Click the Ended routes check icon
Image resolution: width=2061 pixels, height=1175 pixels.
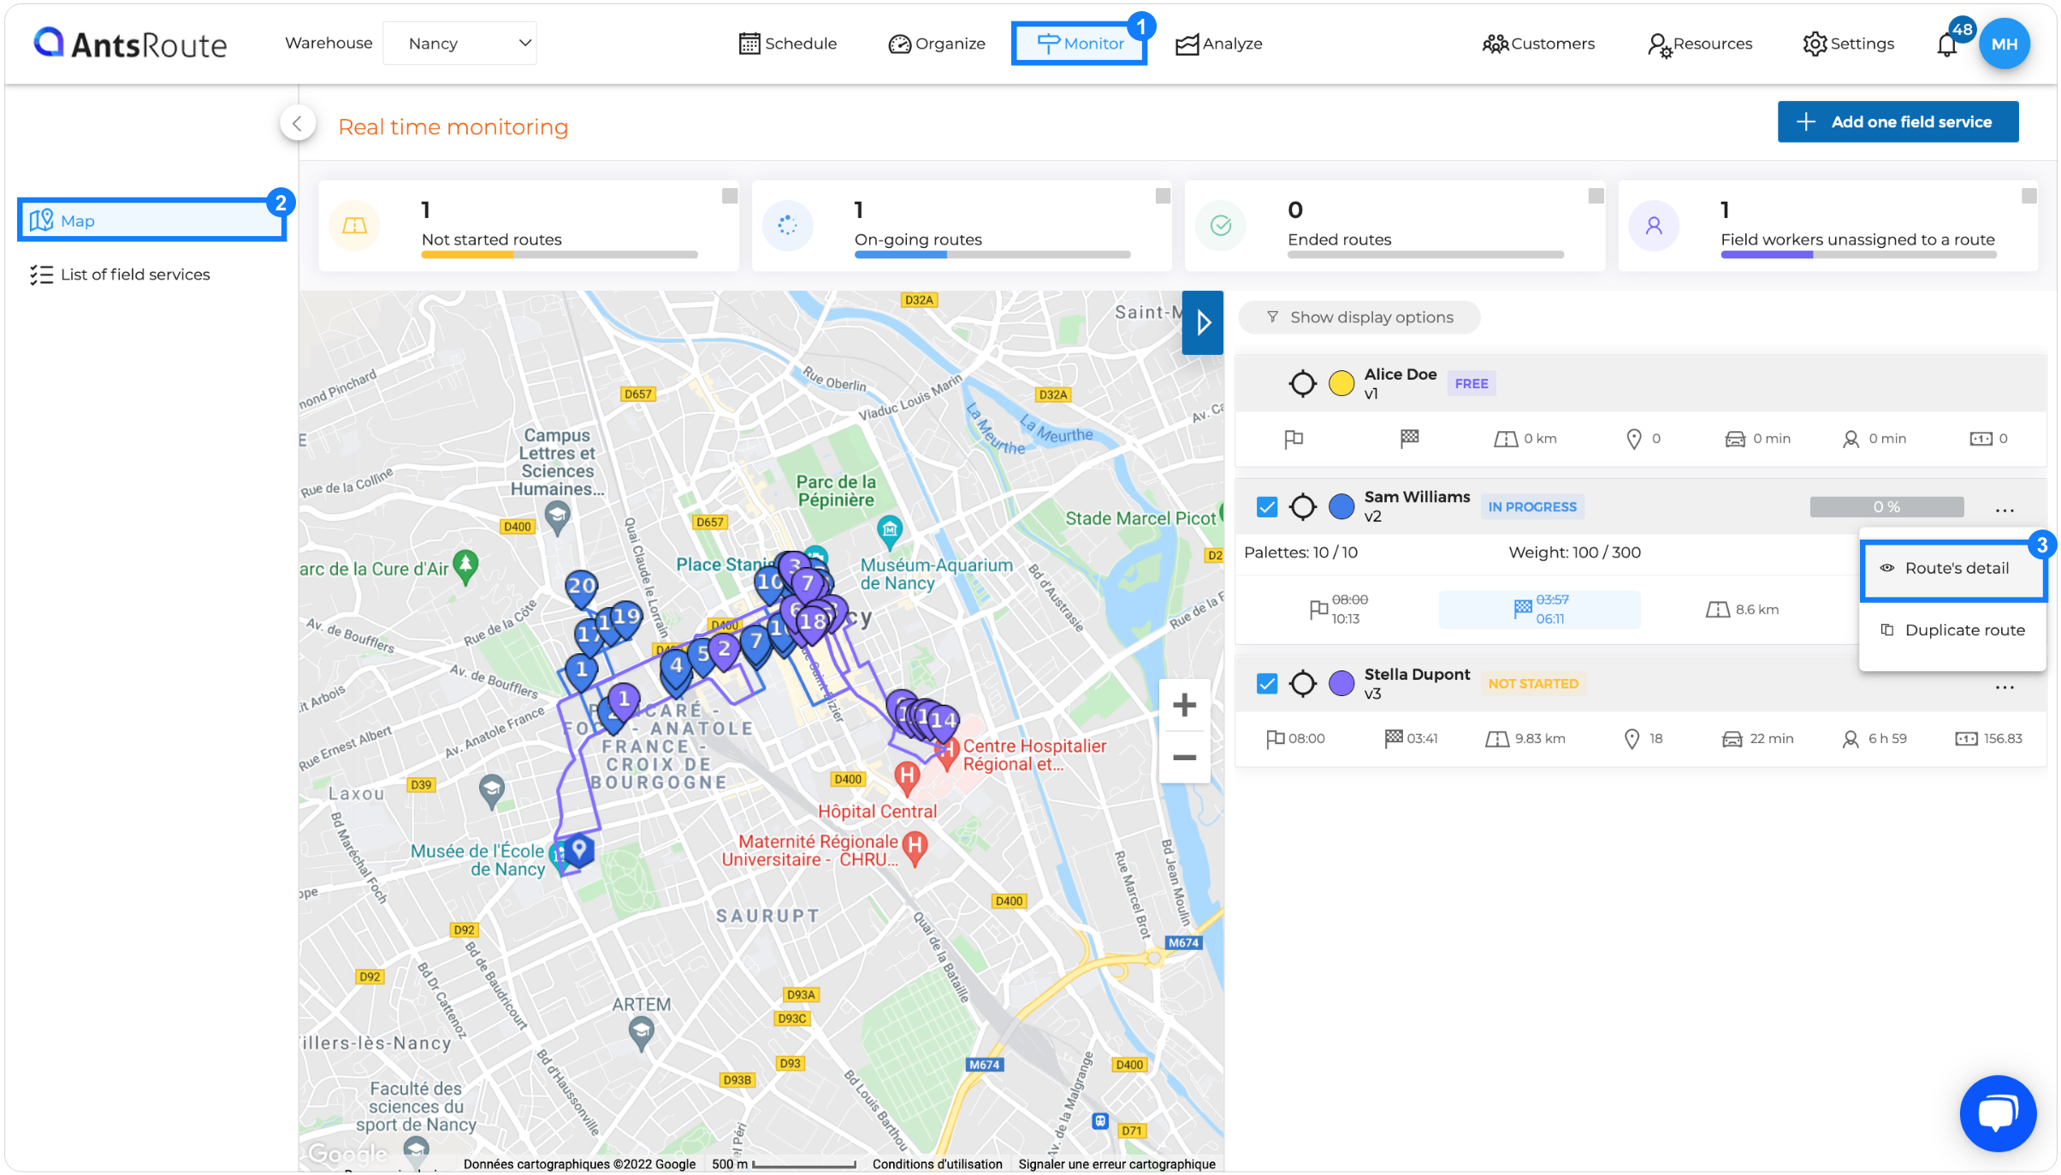1221,226
